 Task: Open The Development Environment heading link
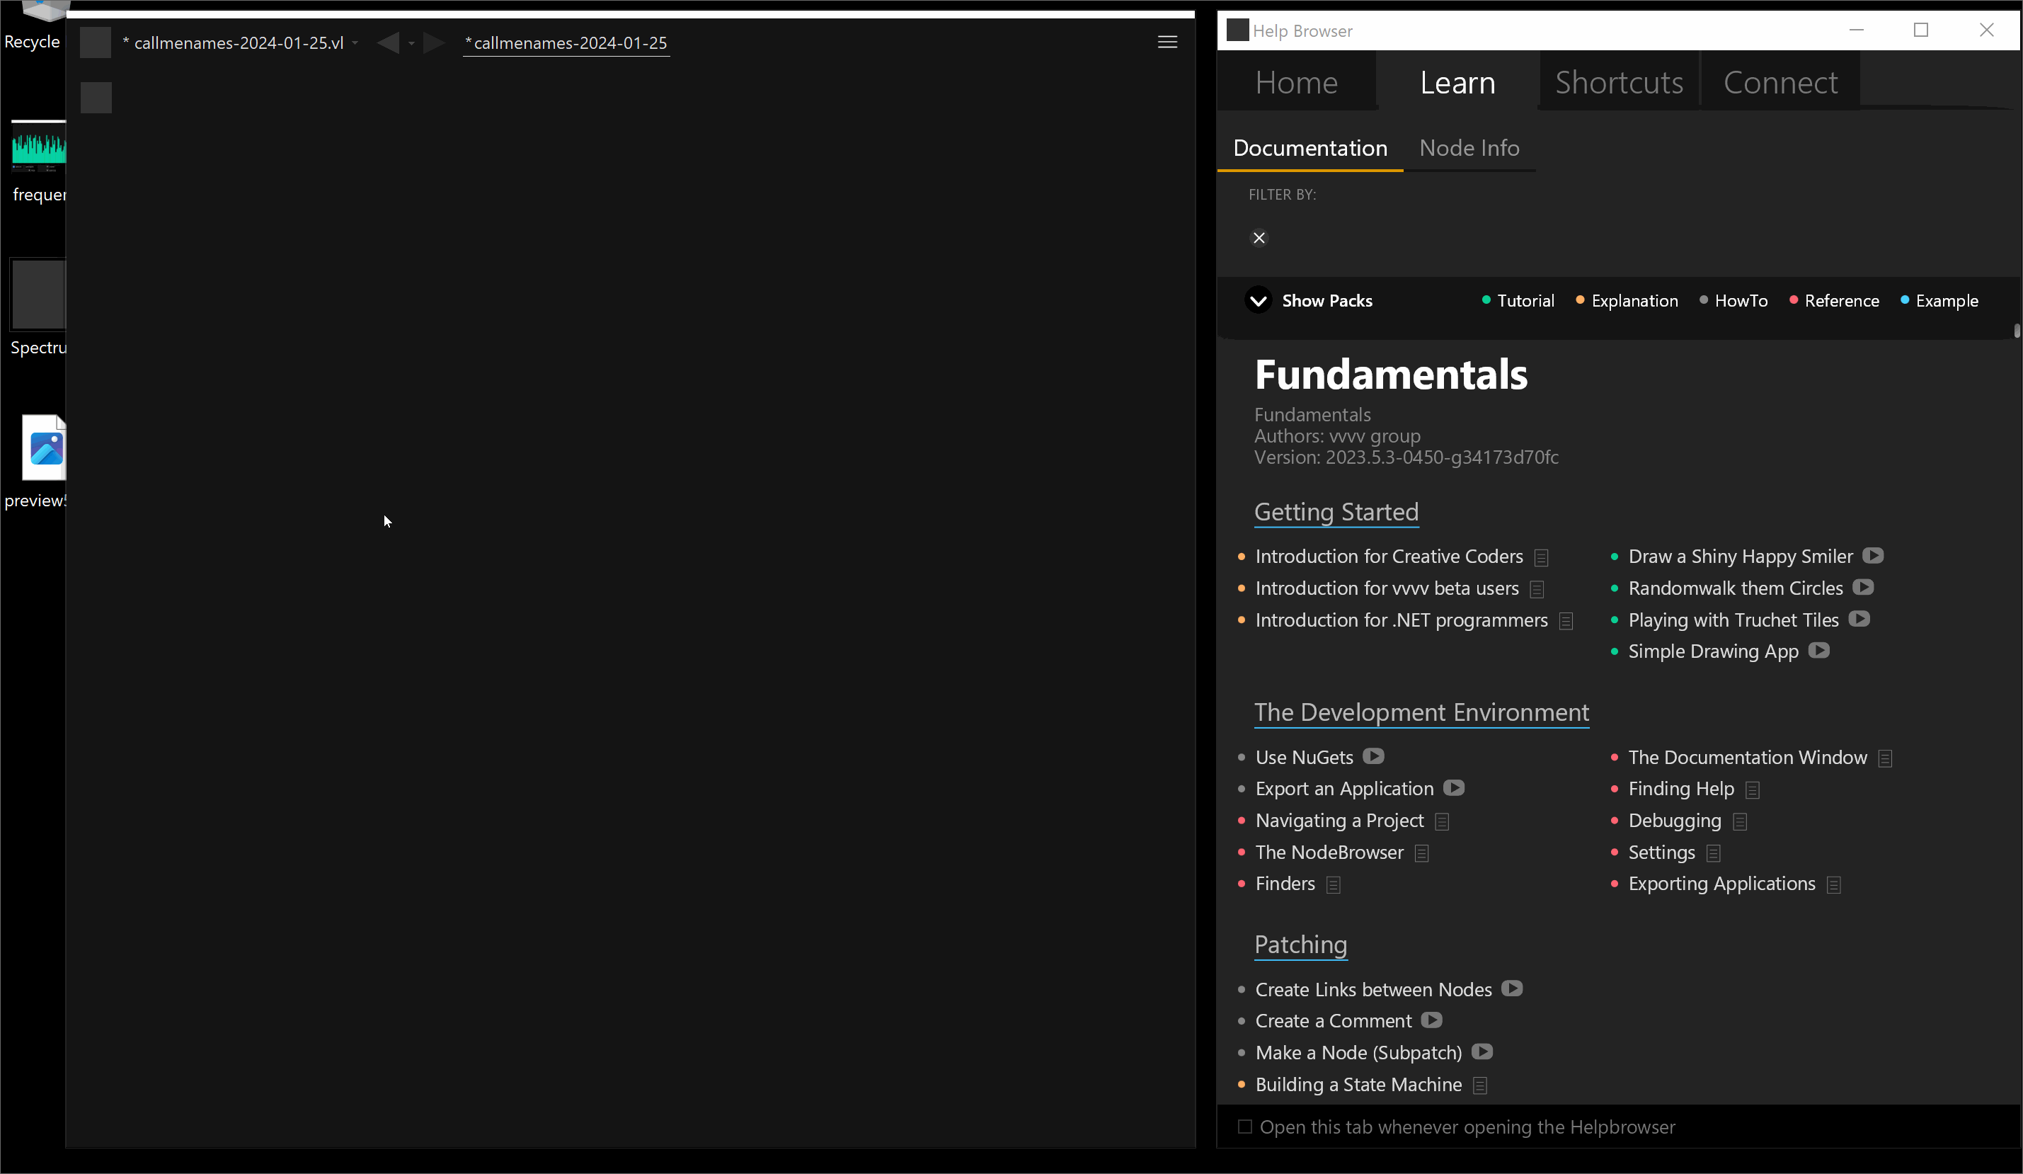click(x=1422, y=712)
